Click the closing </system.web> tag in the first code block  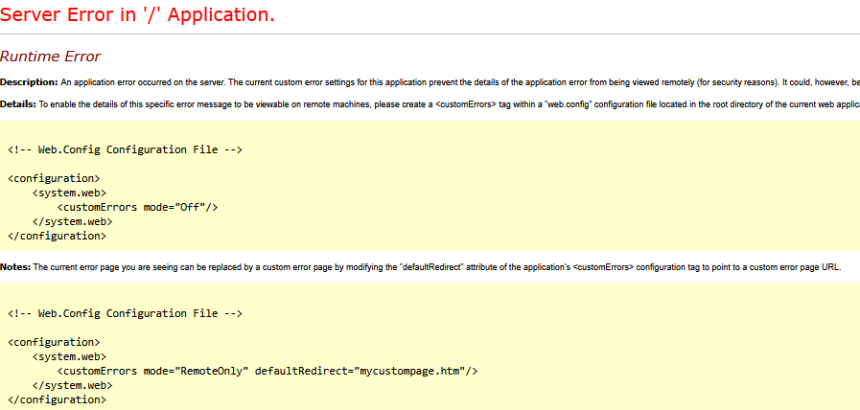pos(72,220)
